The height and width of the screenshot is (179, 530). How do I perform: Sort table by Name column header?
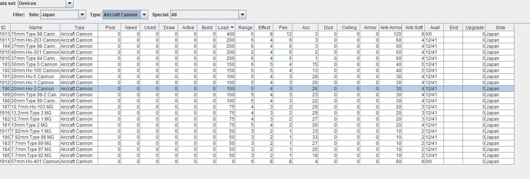(x=35, y=28)
